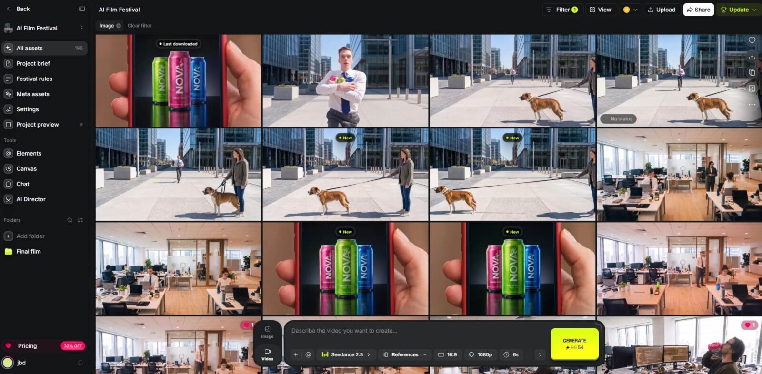This screenshot has height=374, width=762.
Task: Mention an element with the prompt @ icon
Action: click(x=308, y=354)
